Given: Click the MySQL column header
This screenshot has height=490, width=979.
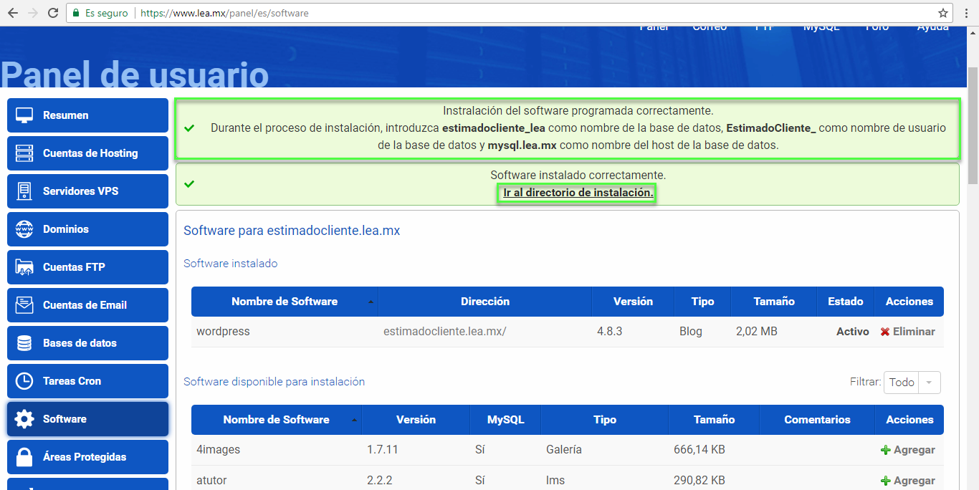Looking at the screenshot, I should click(505, 420).
